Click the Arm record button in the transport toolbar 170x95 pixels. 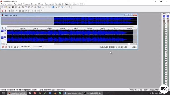[5, 11]
